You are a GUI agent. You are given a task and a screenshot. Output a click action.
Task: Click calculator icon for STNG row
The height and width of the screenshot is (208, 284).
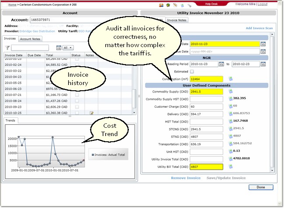(231, 136)
